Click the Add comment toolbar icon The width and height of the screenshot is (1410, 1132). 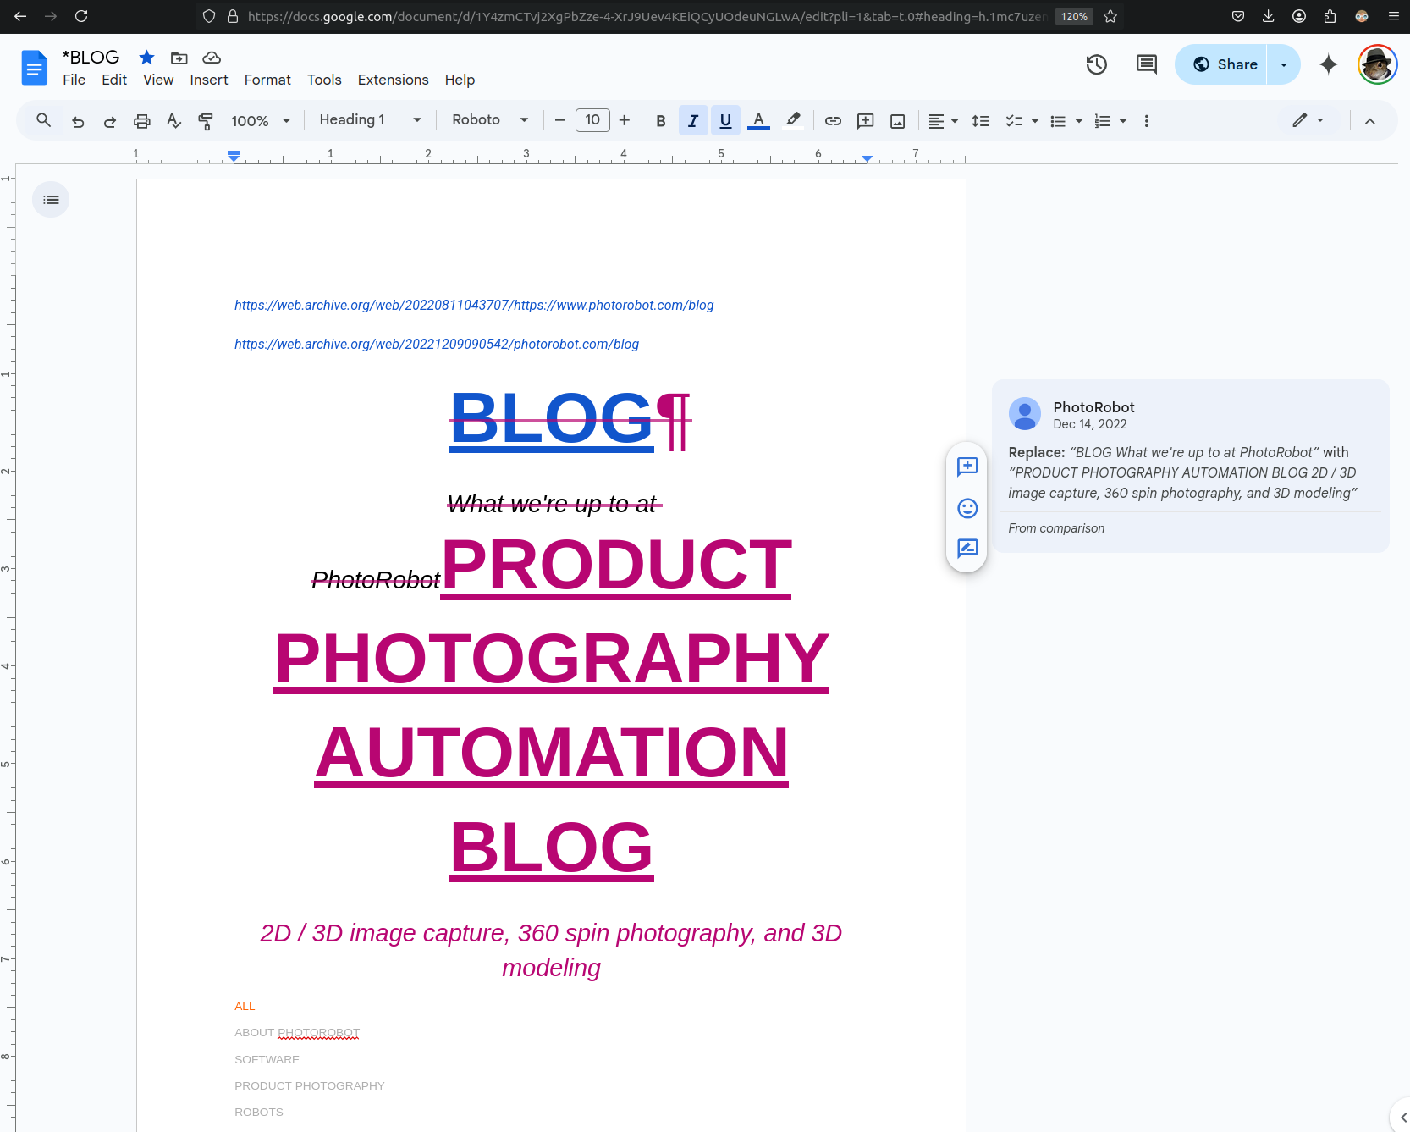coord(865,121)
